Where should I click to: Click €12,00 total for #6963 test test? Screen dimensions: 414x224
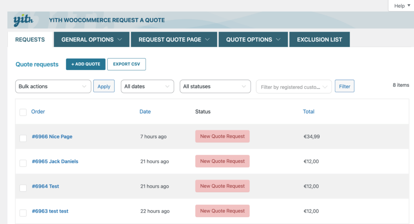(x=311, y=211)
